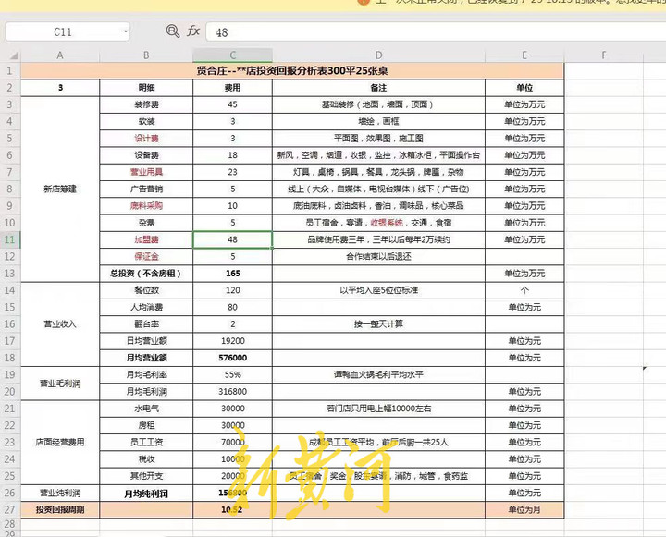Screen dimensions: 666x537
Task: Click the value 120 cell
Action: pyautogui.click(x=233, y=290)
